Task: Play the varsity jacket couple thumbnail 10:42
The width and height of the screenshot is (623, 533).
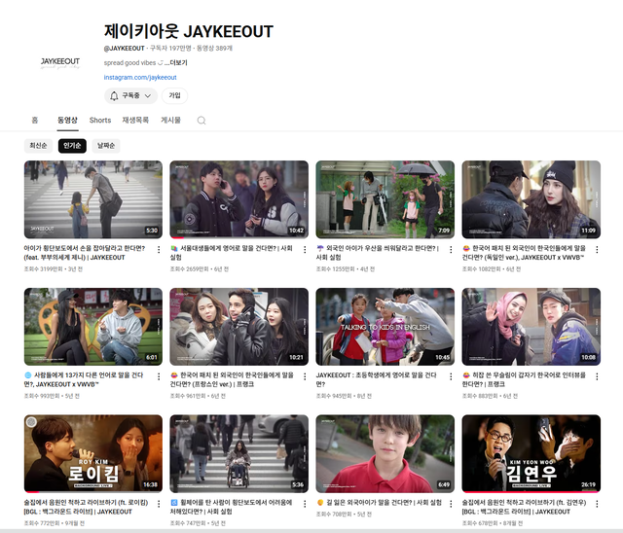Action: click(x=239, y=199)
